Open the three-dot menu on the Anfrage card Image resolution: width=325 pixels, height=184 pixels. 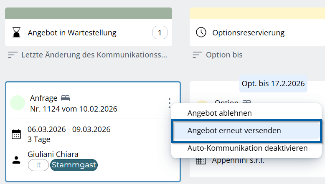169,103
